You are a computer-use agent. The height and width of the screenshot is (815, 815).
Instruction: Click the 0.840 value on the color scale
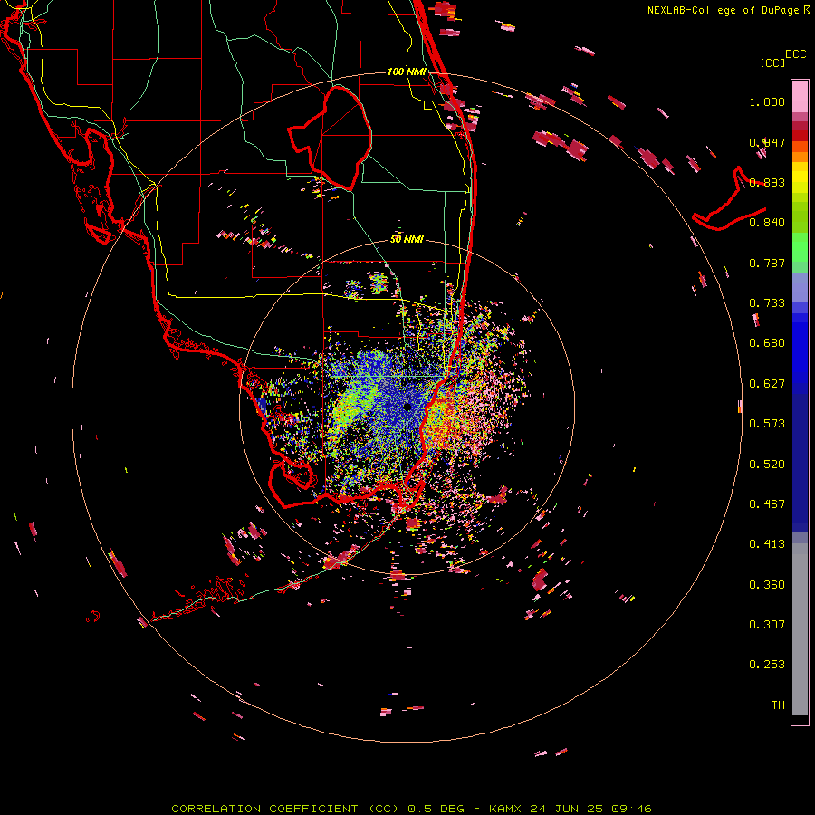(767, 223)
